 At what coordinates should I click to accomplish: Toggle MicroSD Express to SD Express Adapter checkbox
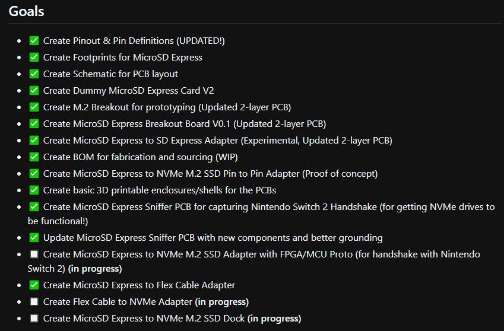(x=34, y=141)
